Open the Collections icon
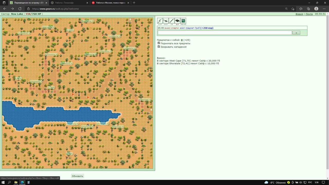 click(x=308, y=9)
